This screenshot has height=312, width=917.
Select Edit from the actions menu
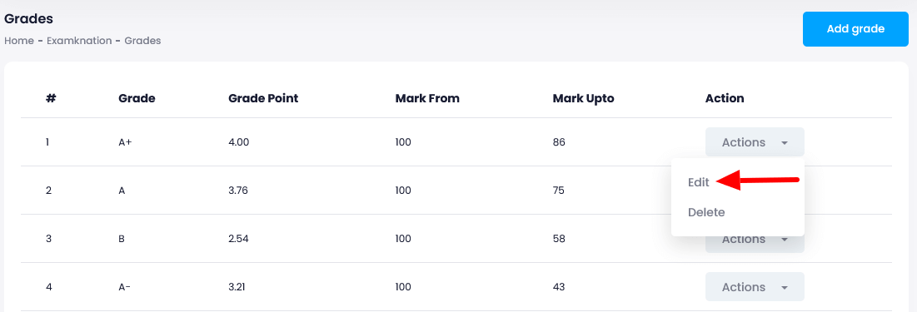pyautogui.click(x=699, y=182)
